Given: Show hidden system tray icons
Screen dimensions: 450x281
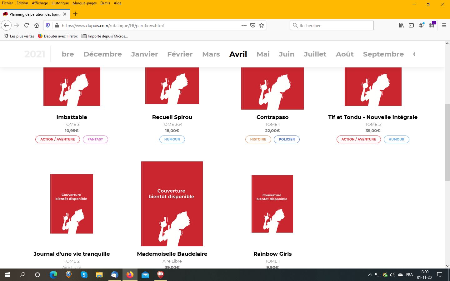Looking at the screenshot, I should [370, 275].
